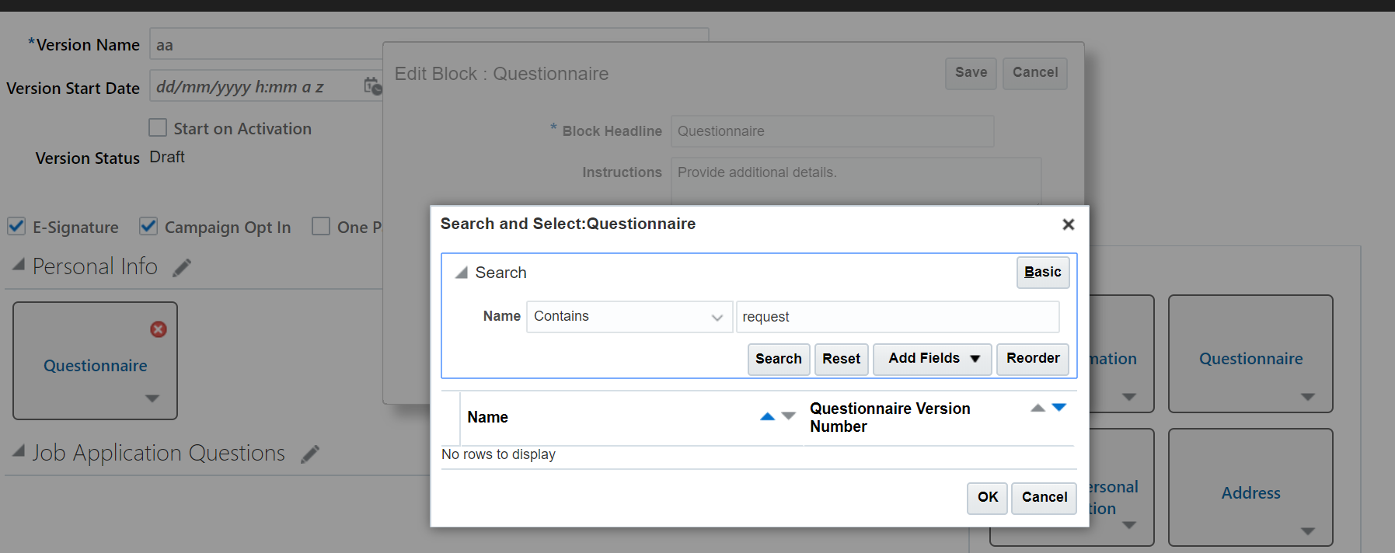Sort Questionnaire Version Number ascending

pos(1038,408)
